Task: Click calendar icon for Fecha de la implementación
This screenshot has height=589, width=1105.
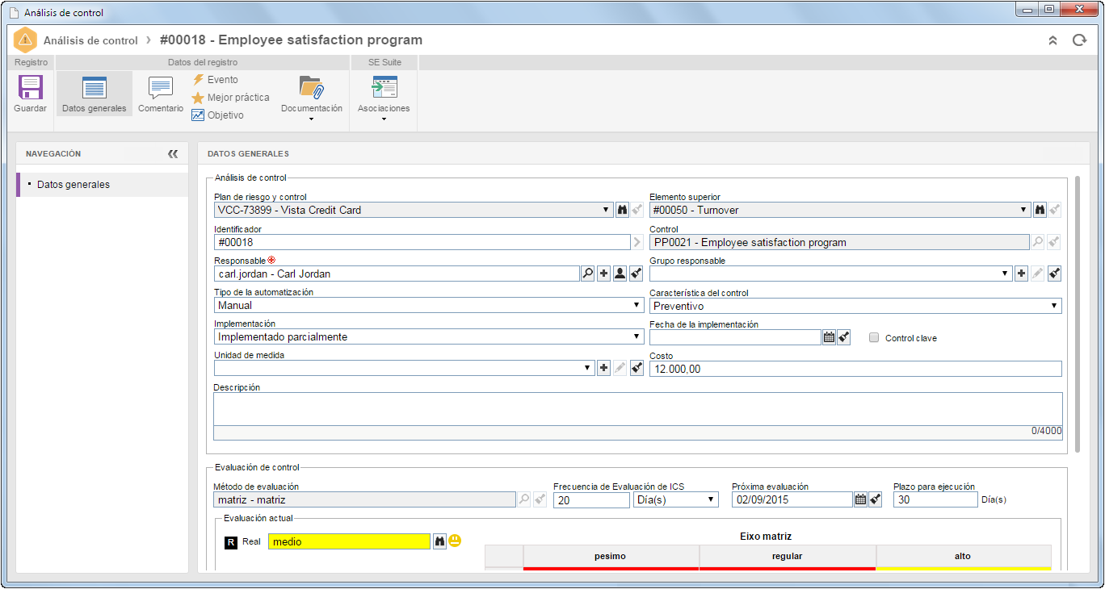Action: click(829, 337)
